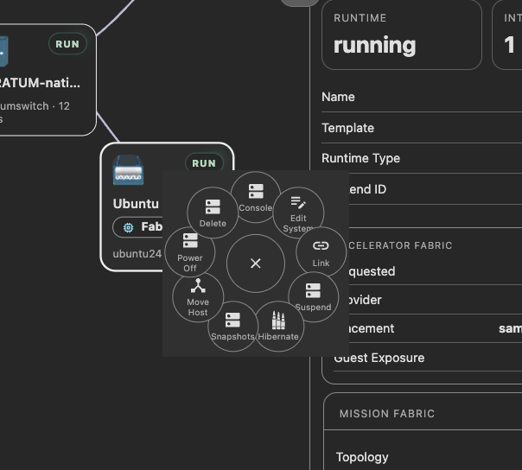This screenshot has width=522, height=470.
Task: Close the radial menu with the X
Action: (x=256, y=264)
